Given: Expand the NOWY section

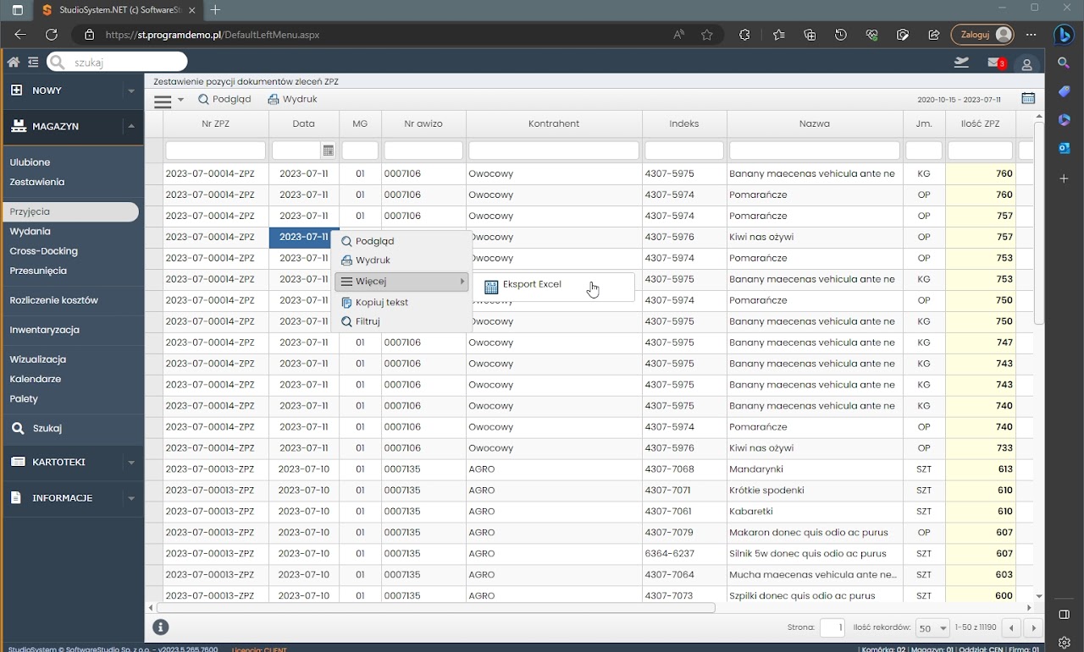Looking at the screenshot, I should [130, 90].
